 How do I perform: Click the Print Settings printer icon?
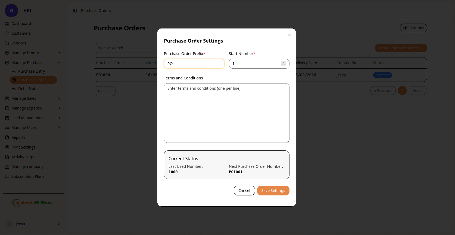click(7, 147)
